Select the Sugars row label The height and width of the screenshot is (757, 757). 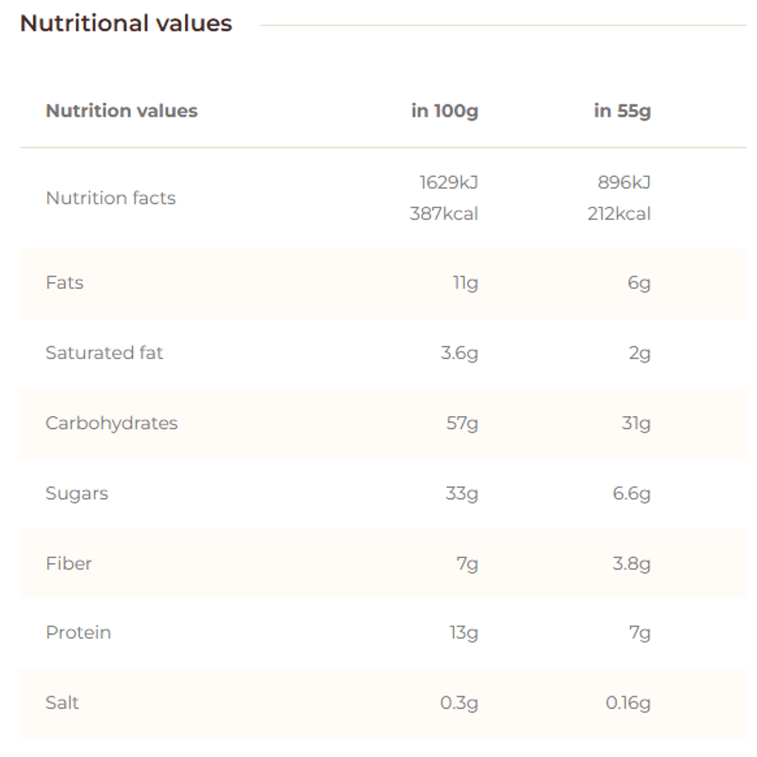77,494
